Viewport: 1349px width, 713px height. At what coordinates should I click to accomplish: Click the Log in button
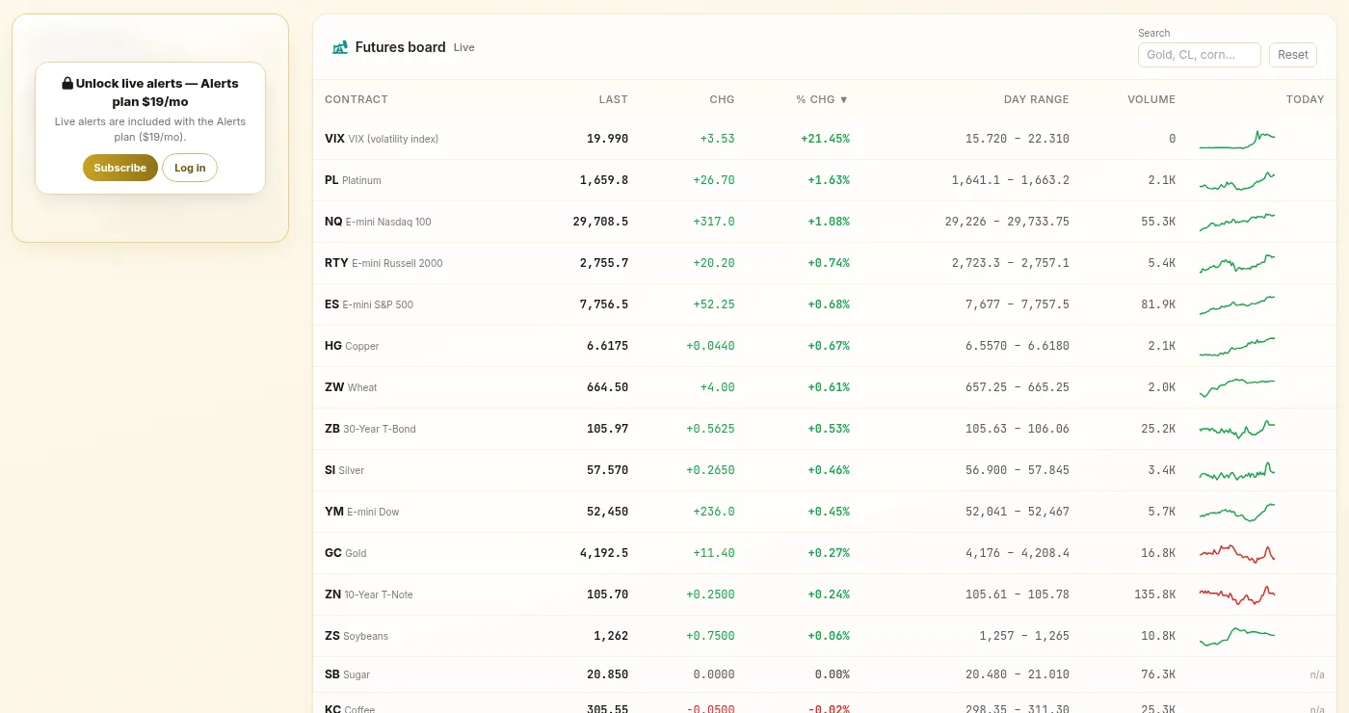click(x=190, y=168)
